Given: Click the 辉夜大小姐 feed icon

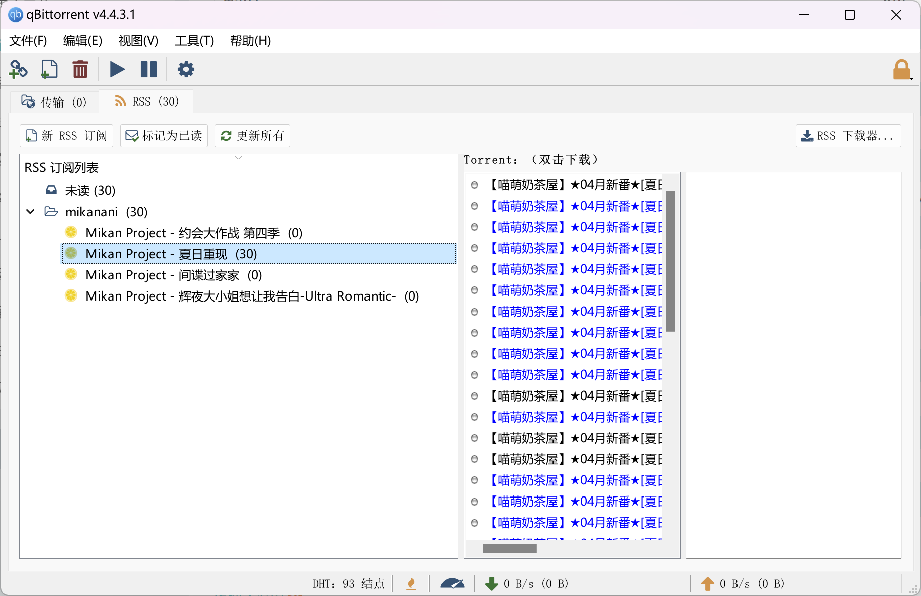Looking at the screenshot, I should (x=71, y=295).
